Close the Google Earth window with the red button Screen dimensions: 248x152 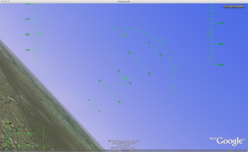[3, 2]
